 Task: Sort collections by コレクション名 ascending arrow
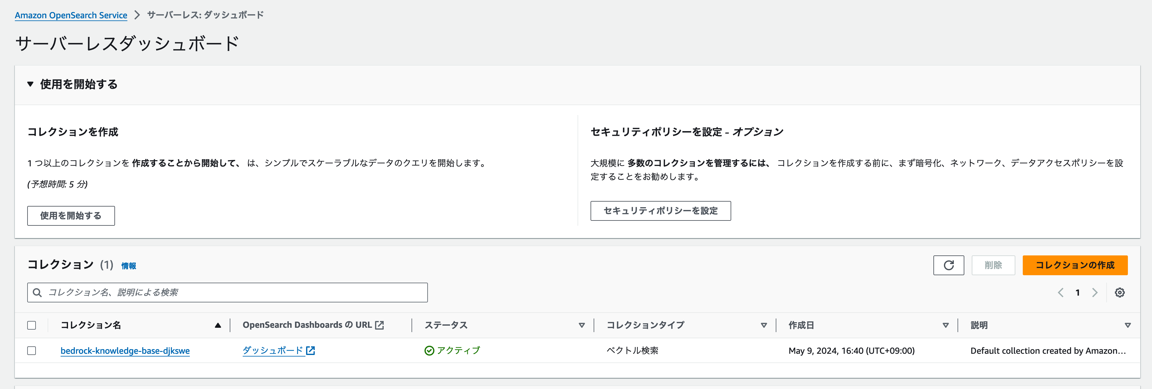pyautogui.click(x=218, y=325)
